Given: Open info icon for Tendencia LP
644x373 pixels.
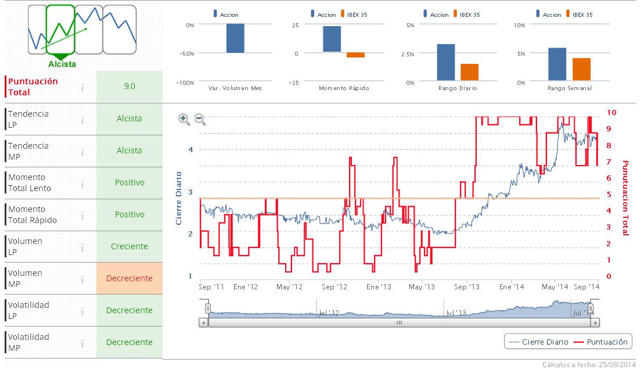Looking at the screenshot, I should click(82, 120).
